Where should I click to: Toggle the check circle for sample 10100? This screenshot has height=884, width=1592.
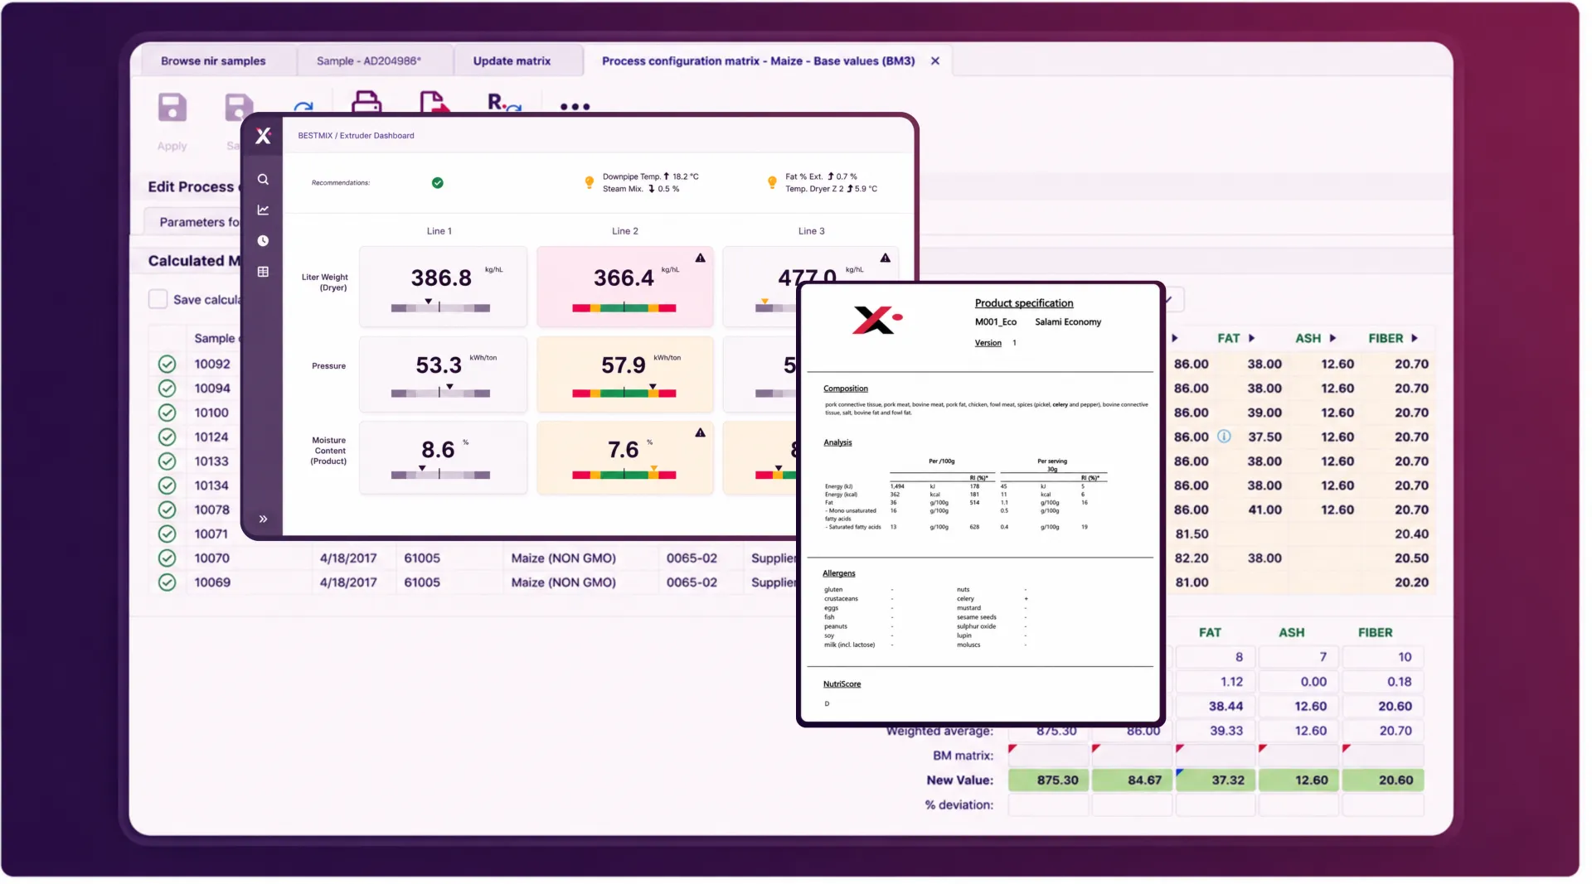pos(167,413)
